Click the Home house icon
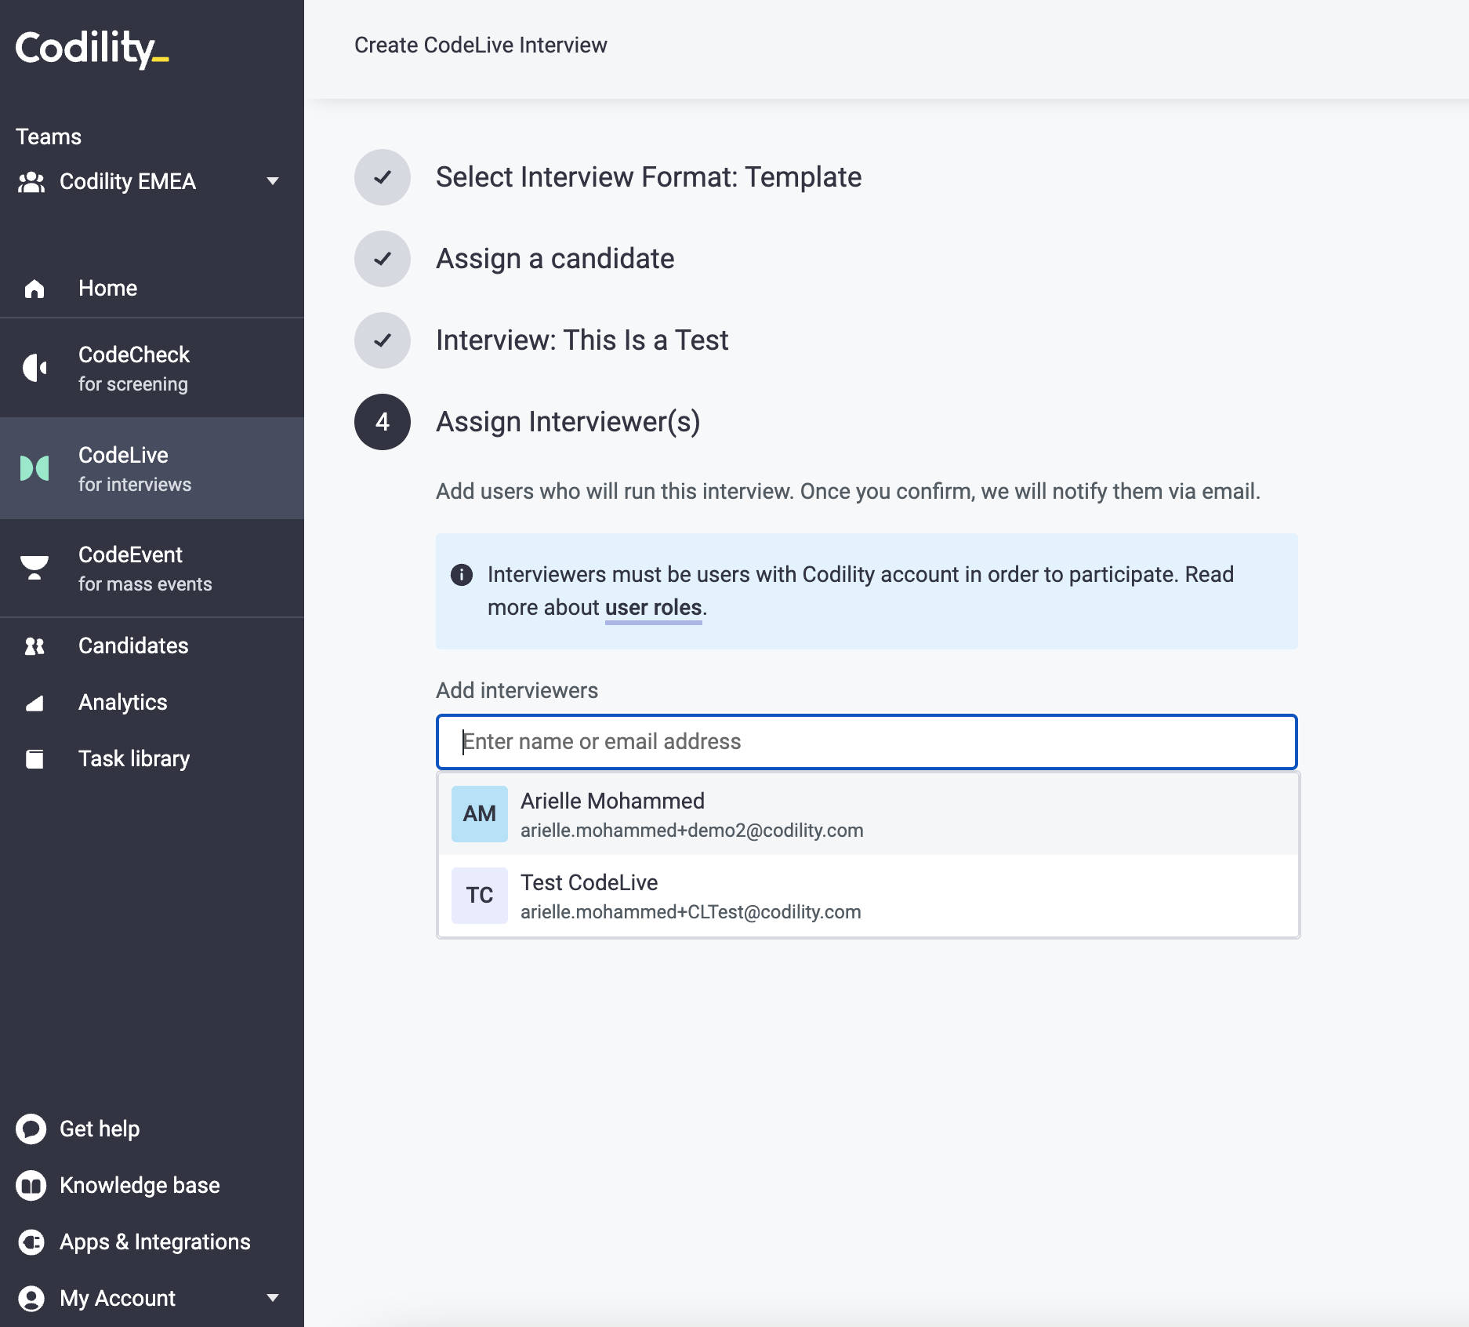 tap(34, 289)
